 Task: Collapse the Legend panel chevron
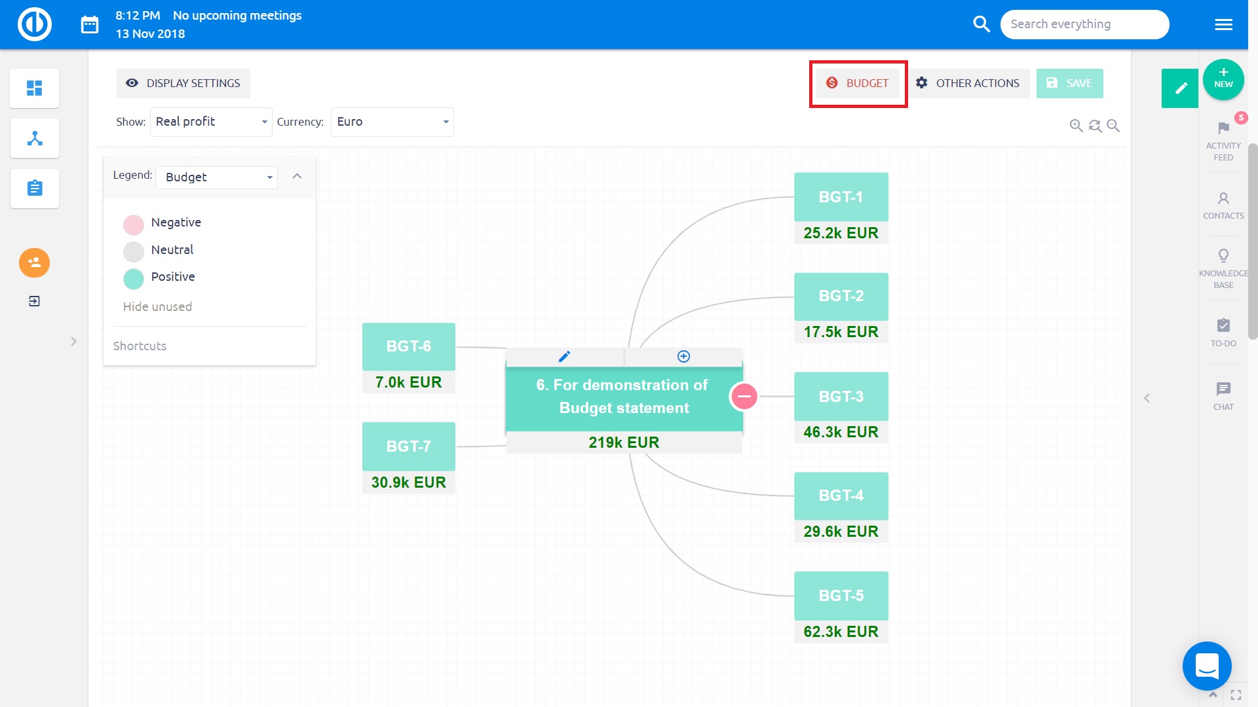(297, 176)
